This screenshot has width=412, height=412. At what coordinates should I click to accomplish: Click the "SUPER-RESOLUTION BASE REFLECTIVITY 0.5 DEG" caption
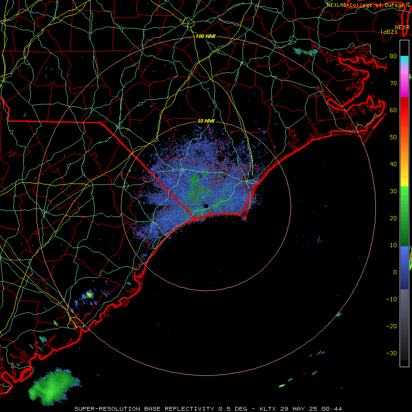pyautogui.click(x=161, y=409)
